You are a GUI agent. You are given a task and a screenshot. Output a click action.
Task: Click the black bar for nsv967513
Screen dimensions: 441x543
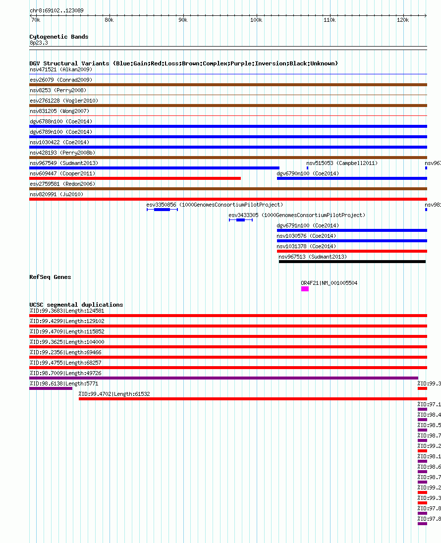[x=352, y=262]
